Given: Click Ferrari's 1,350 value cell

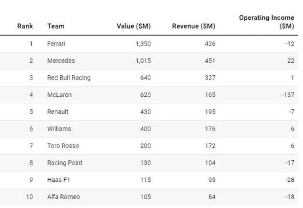Looking at the screenshot, I should [x=143, y=44].
